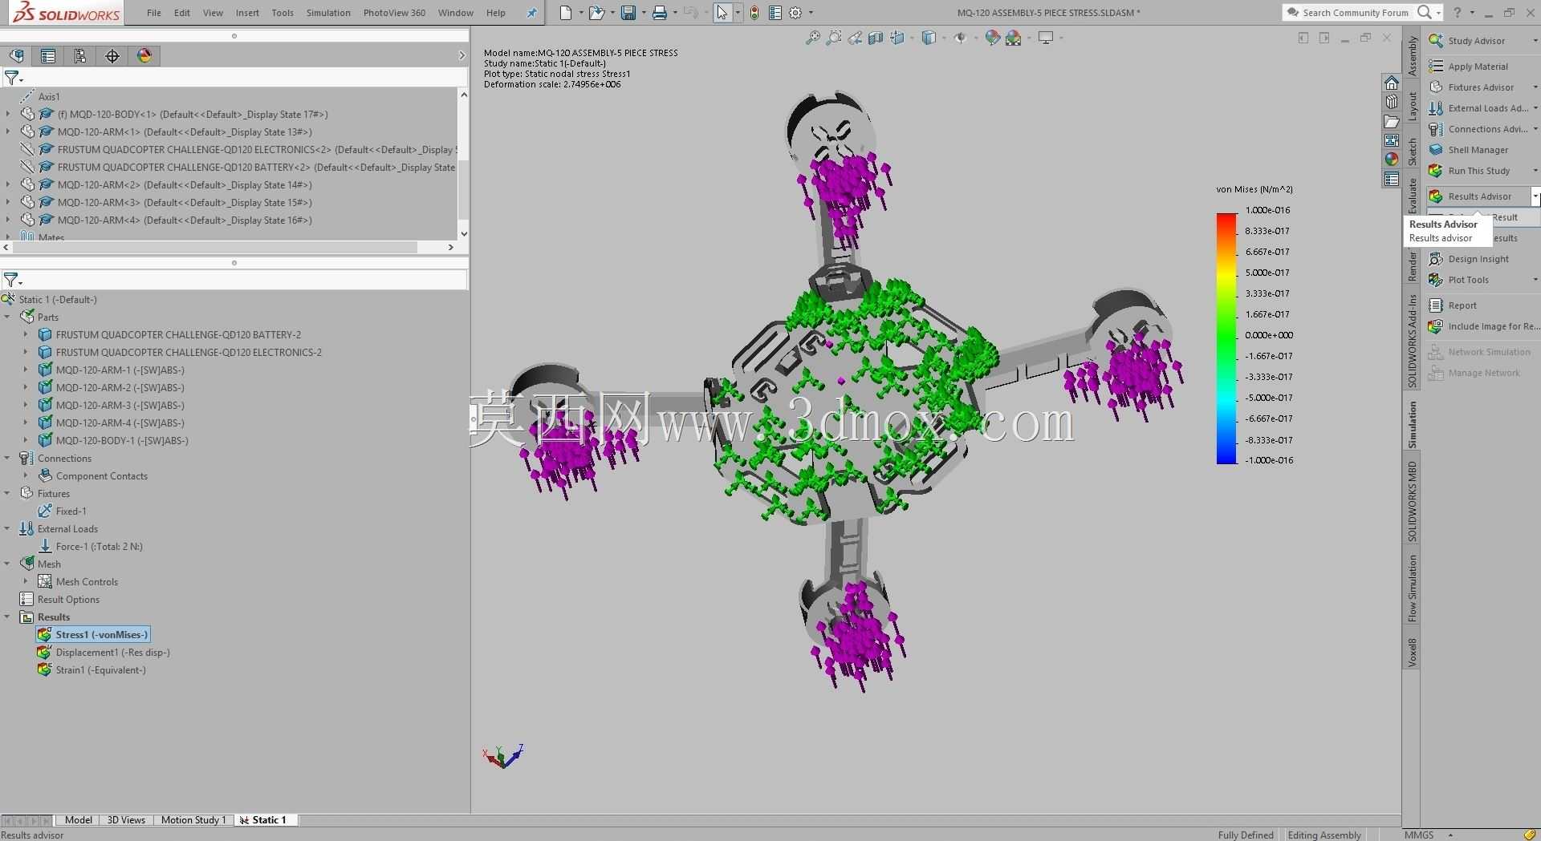
Task: Click the New document icon
Action: point(566,13)
